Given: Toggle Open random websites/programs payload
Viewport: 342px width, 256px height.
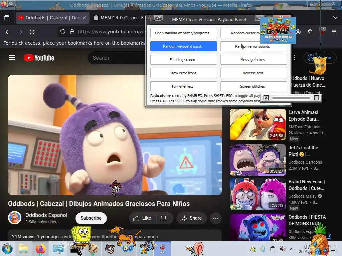Looking at the screenshot, I should (183, 33).
